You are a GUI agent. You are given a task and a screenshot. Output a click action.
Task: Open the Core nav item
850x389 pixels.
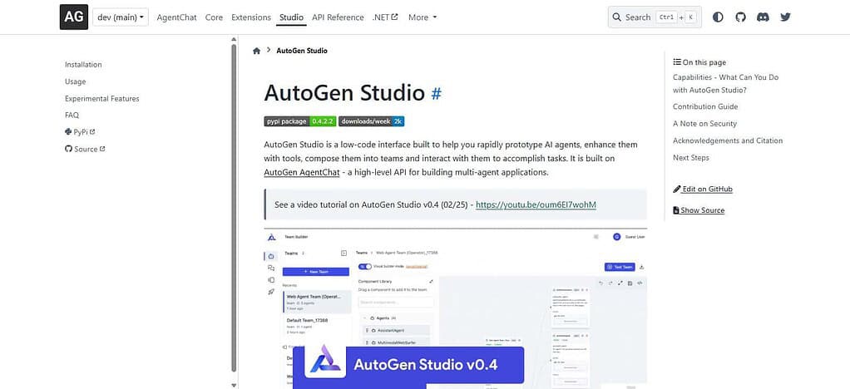pyautogui.click(x=214, y=17)
